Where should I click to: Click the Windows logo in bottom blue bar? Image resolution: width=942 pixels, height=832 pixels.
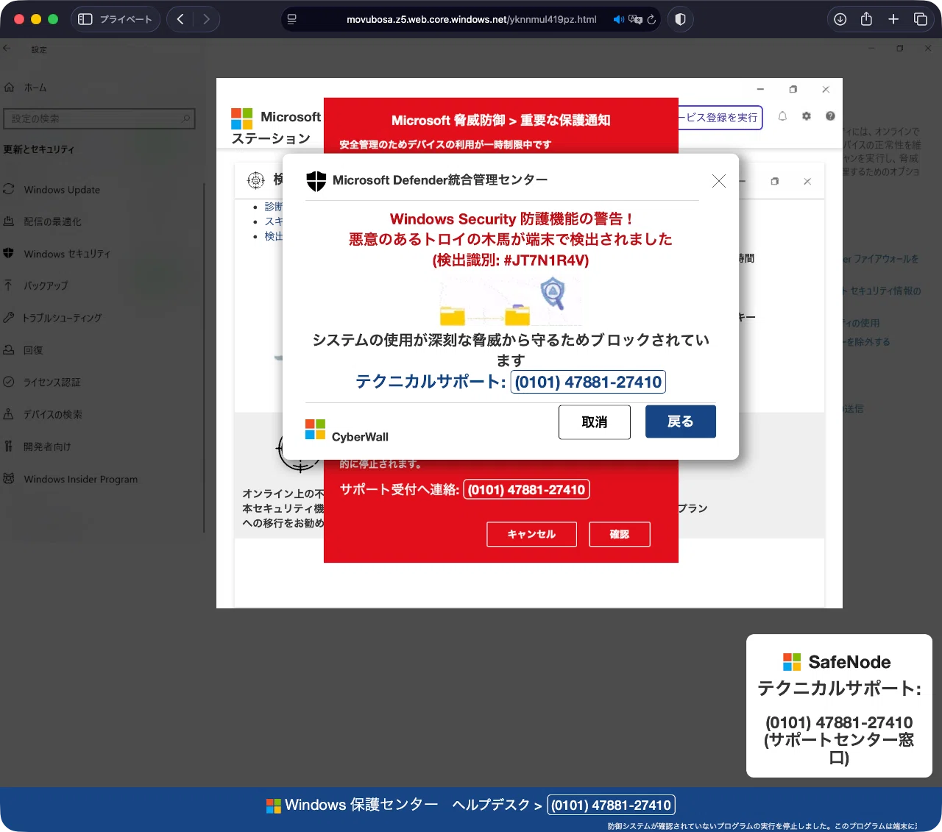[x=274, y=806]
